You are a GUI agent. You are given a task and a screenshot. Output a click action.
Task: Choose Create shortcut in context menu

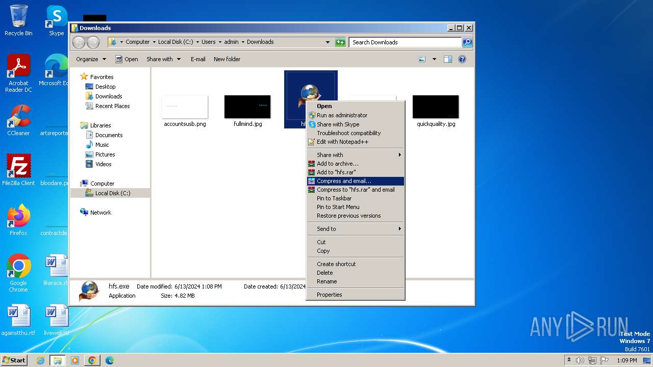[355, 264]
